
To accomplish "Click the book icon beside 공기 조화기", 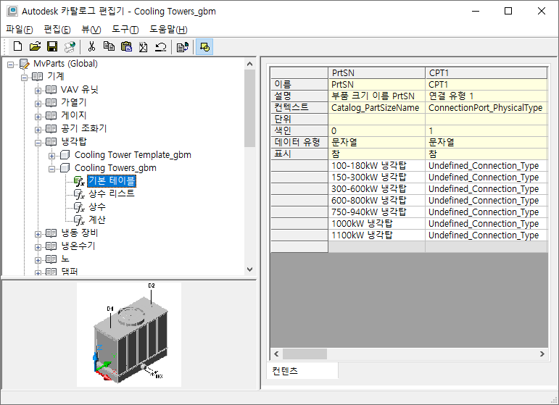I will coord(51,128).
